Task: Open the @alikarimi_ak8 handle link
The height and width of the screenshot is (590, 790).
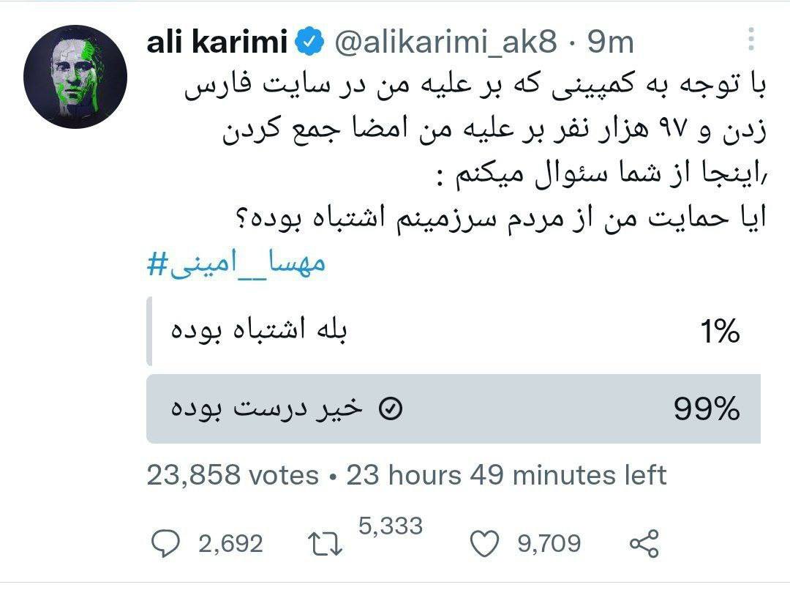Action: pyautogui.click(x=446, y=42)
